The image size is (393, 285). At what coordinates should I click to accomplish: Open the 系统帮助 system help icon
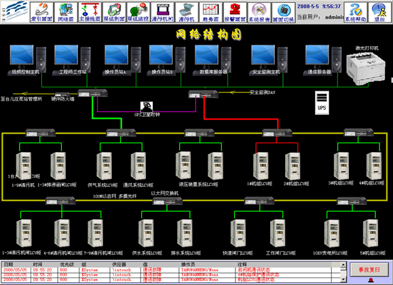356,12
